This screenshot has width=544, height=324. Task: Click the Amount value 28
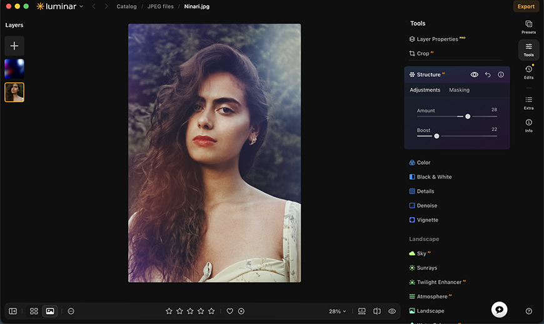pyautogui.click(x=494, y=109)
